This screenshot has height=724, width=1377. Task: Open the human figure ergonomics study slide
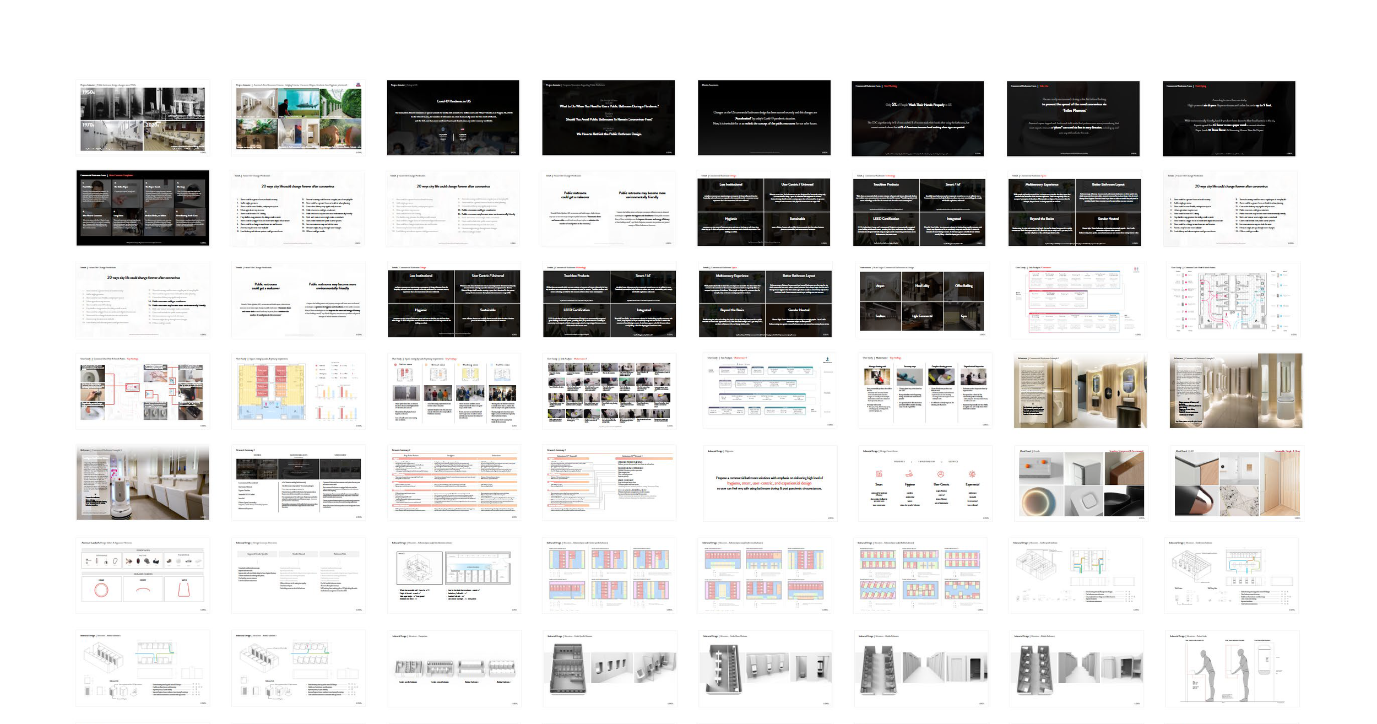tap(1232, 668)
